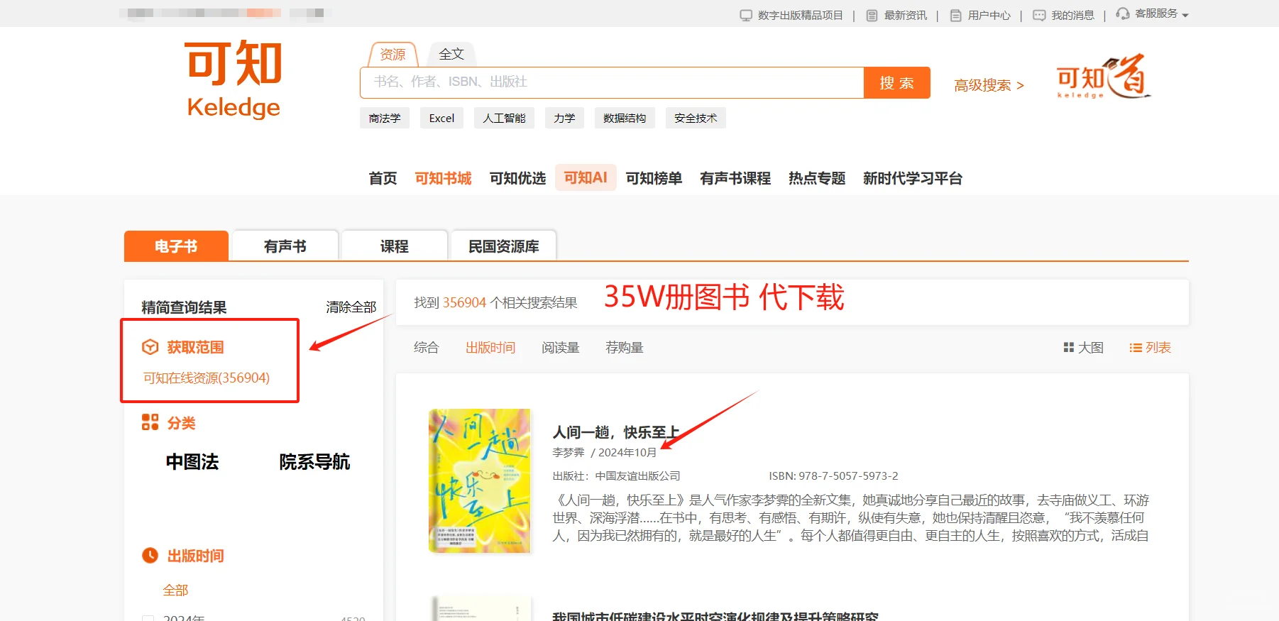Select the 有声书 tab
The width and height of the screenshot is (1279, 621).
coord(285,246)
